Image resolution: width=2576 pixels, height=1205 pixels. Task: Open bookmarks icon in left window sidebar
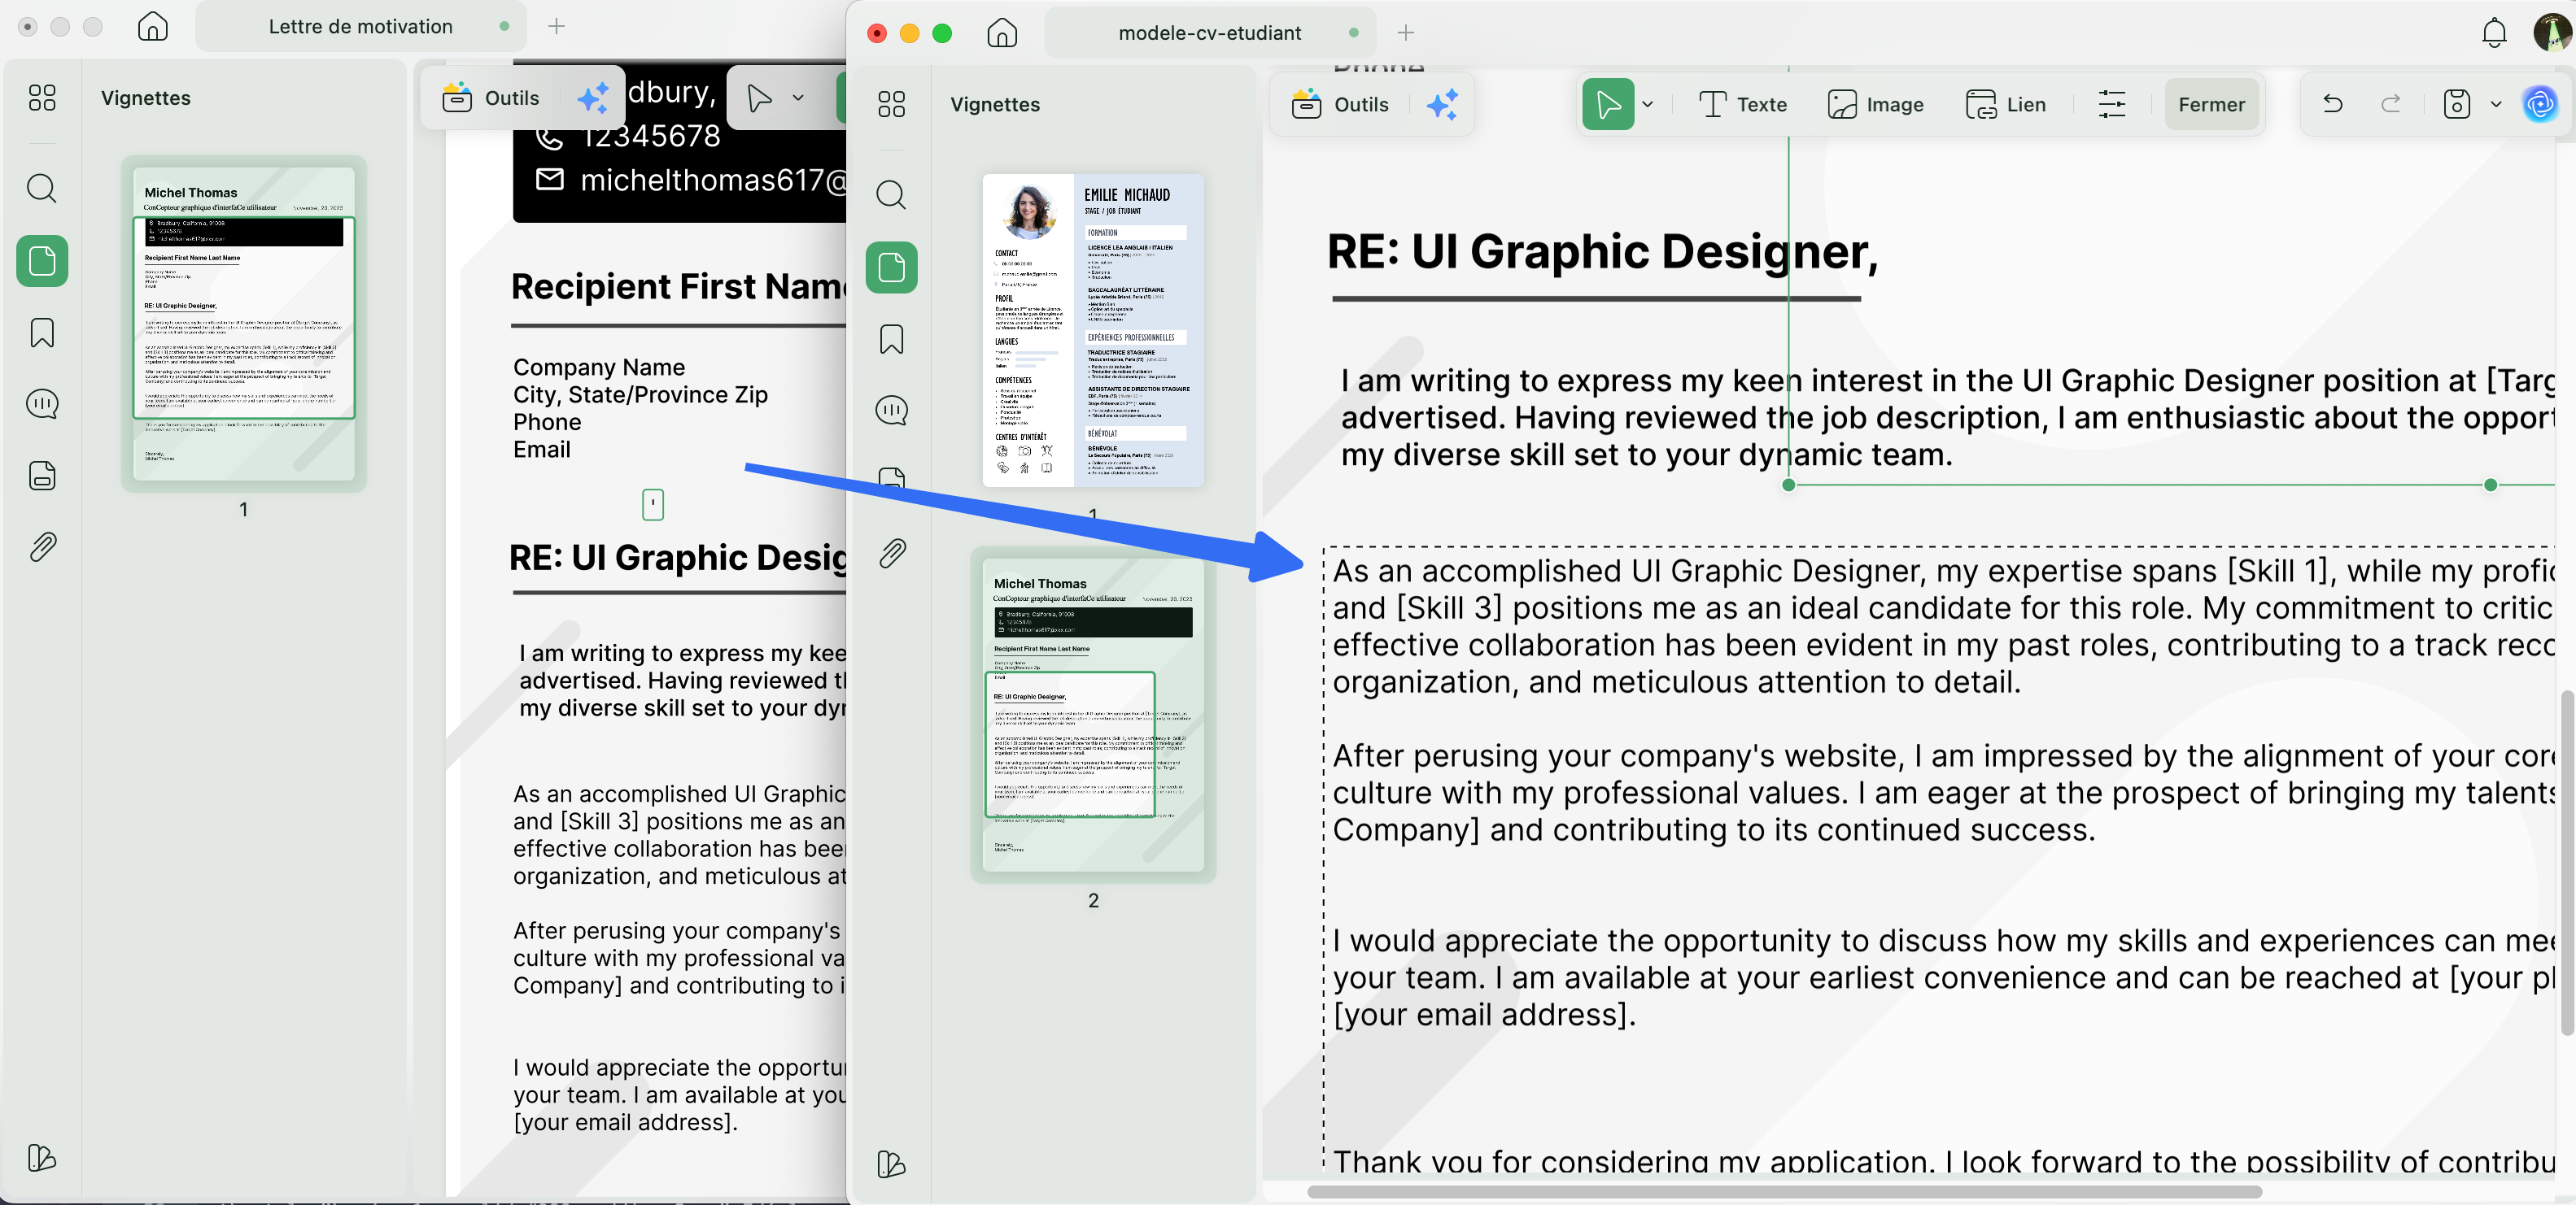pyautogui.click(x=42, y=333)
